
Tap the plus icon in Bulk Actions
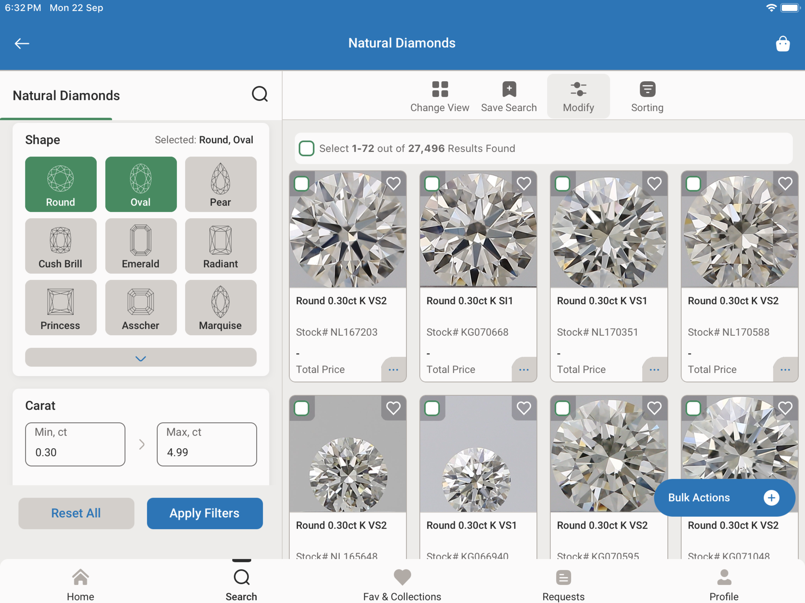771,498
